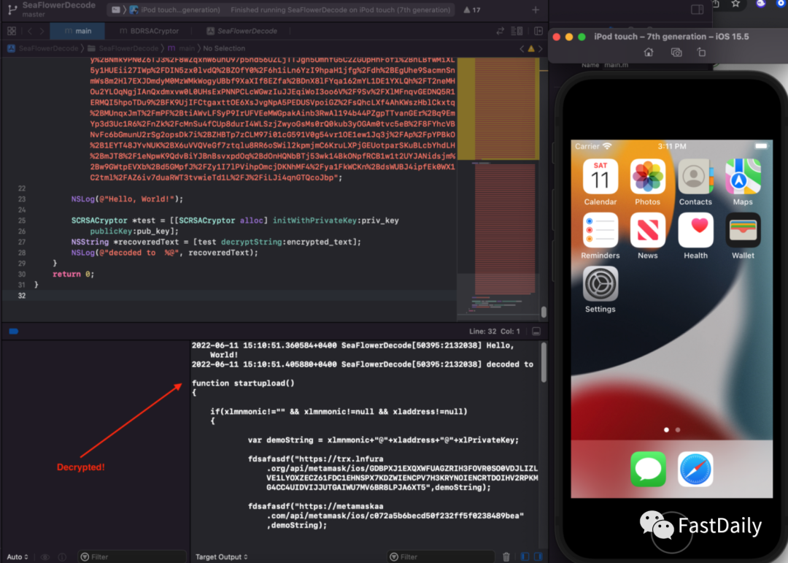The height and width of the screenshot is (563, 788).
Task: Click the star icon in background window
Action: click(735, 4)
